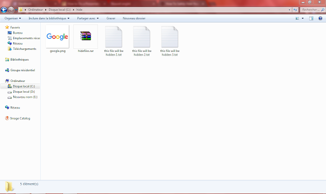Select Groupe résidentiel in navigation pane
Screen dimensions: 326x194
(22, 70)
